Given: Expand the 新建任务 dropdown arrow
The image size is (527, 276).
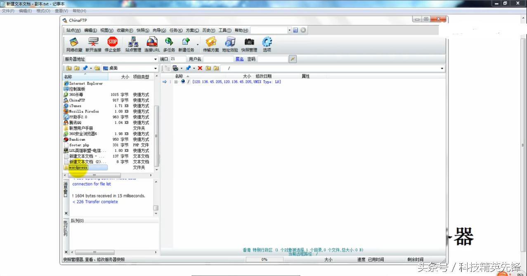Looking at the screenshot, I should click(x=198, y=44).
